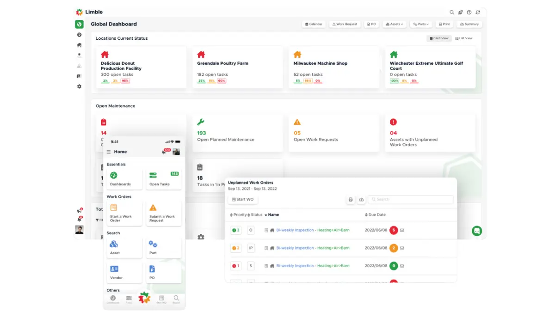
Task: Sort by the Priority column
Action: (238, 215)
